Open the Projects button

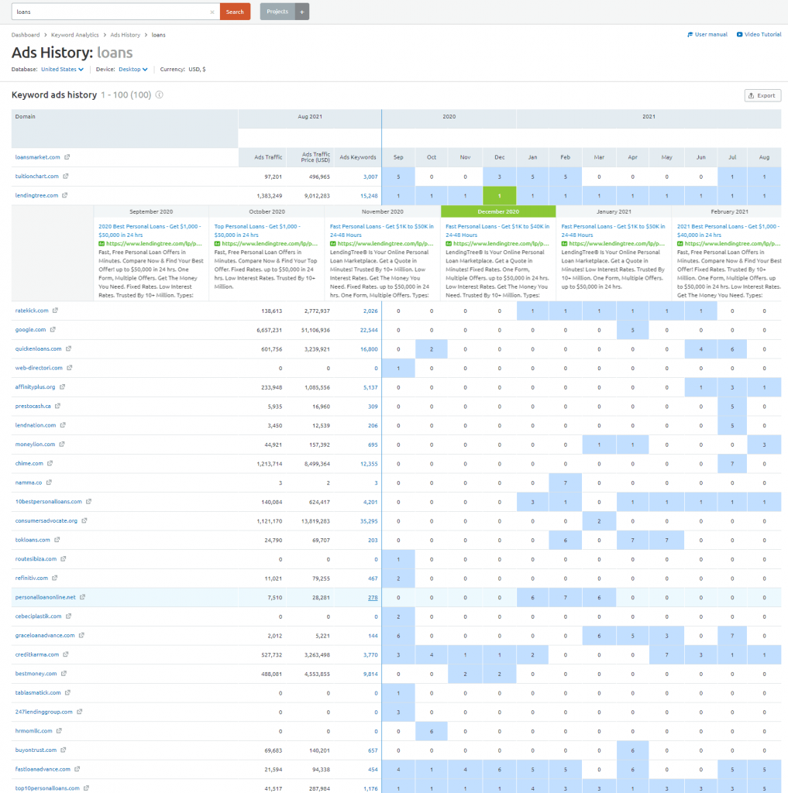[x=277, y=12]
